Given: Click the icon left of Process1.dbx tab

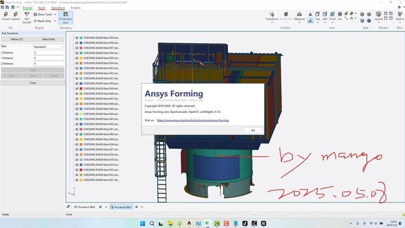Looking at the screenshot, I should click(68, 207).
